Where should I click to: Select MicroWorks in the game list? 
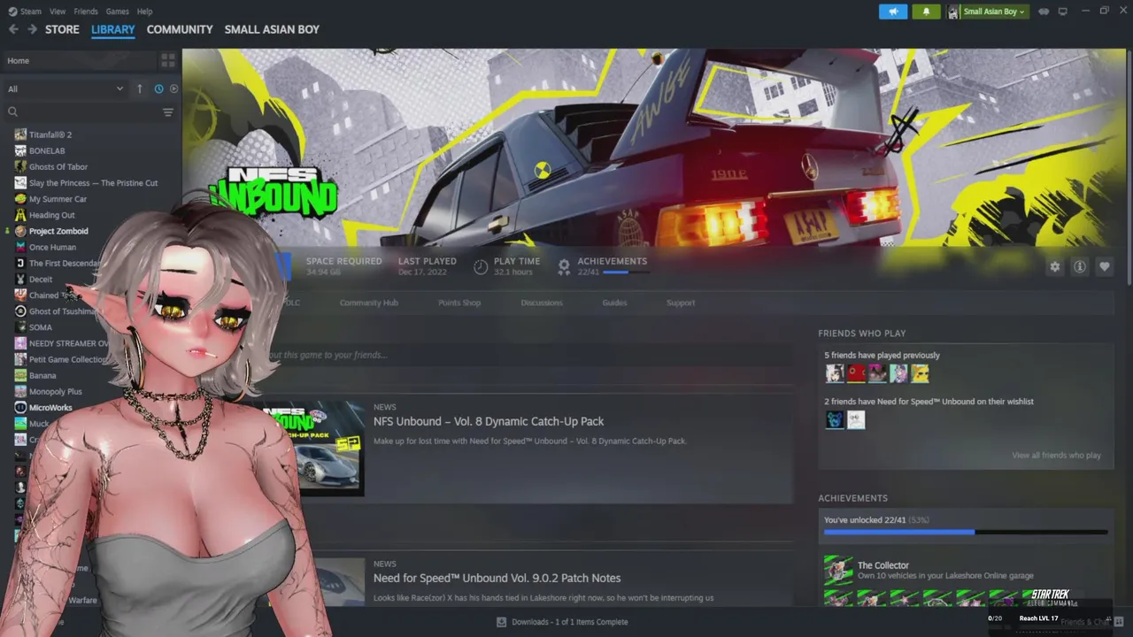(x=50, y=408)
